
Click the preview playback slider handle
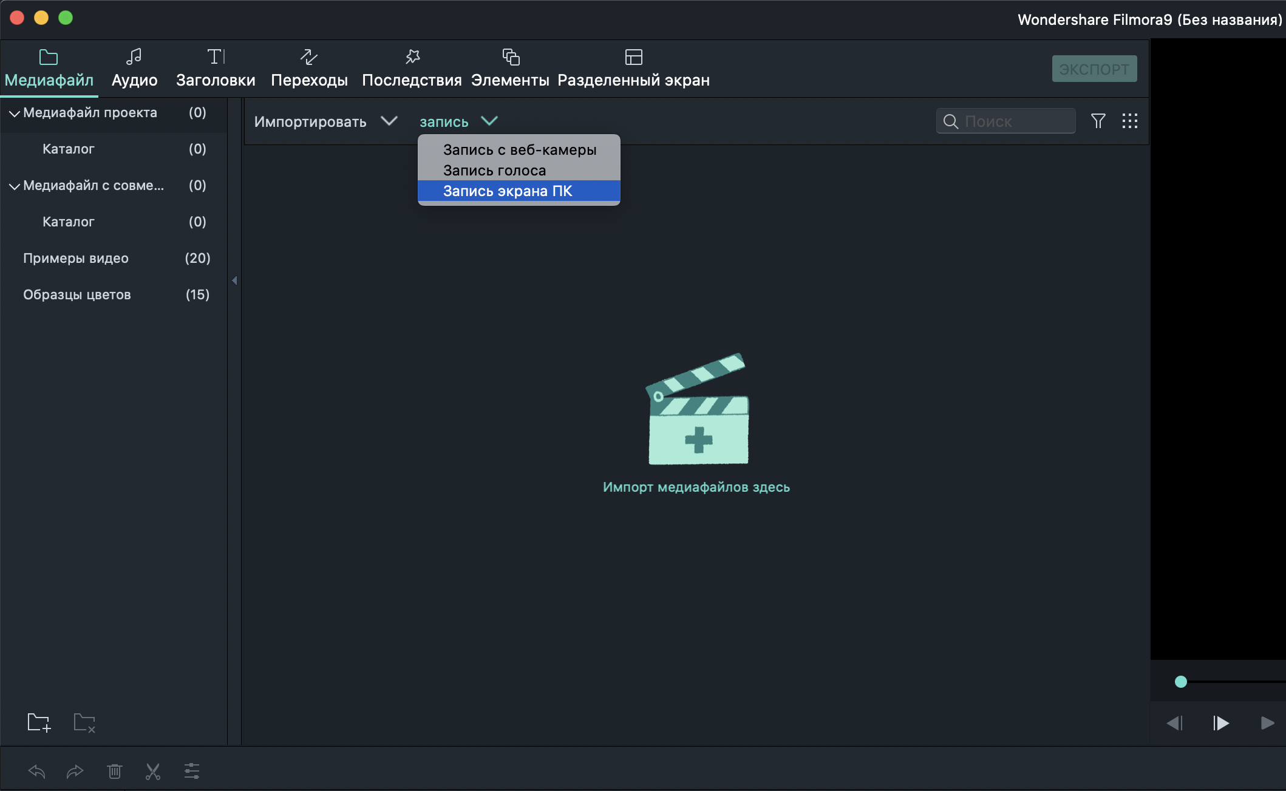pos(1180,682)
